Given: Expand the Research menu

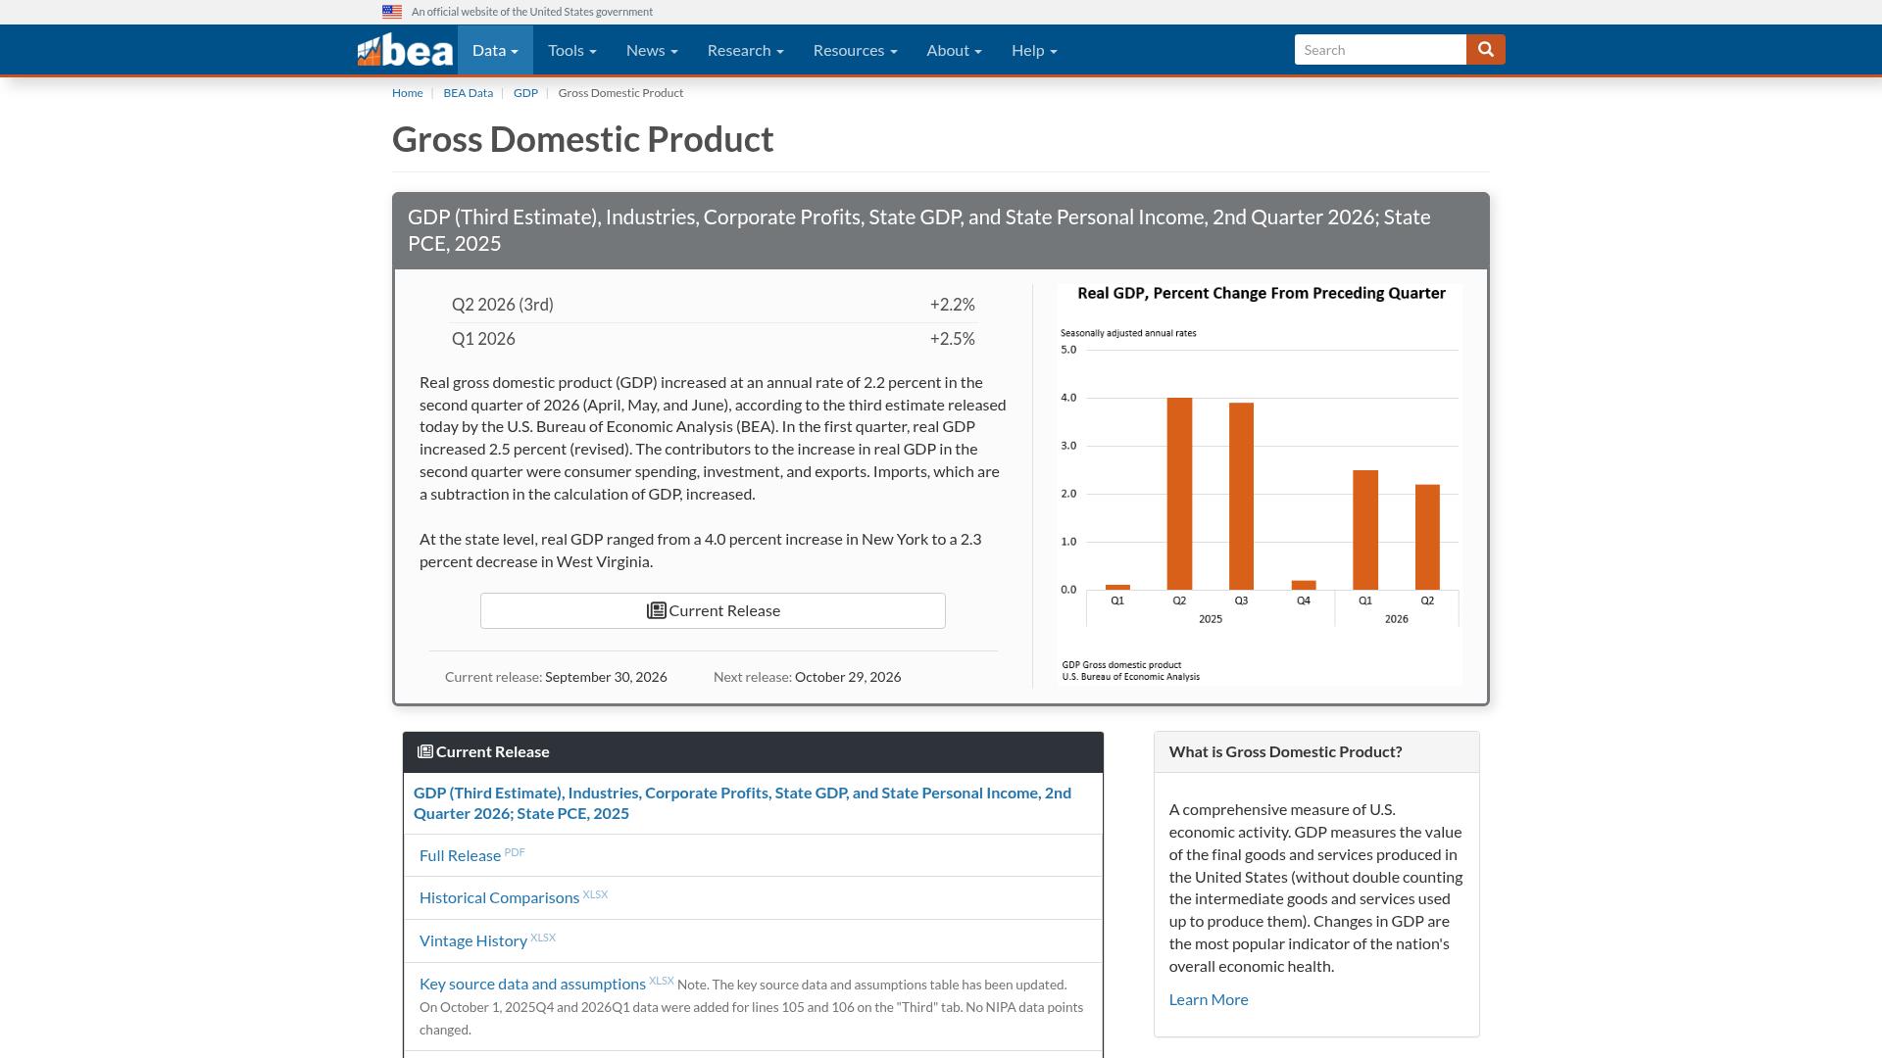Looking at the screenshot, I should click(745, 50).
